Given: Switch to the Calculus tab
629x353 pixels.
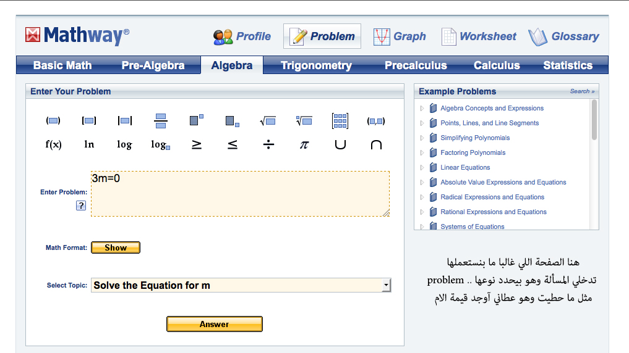Looking at the screenshot, I should pyautogui.click(x=497, y=65).
